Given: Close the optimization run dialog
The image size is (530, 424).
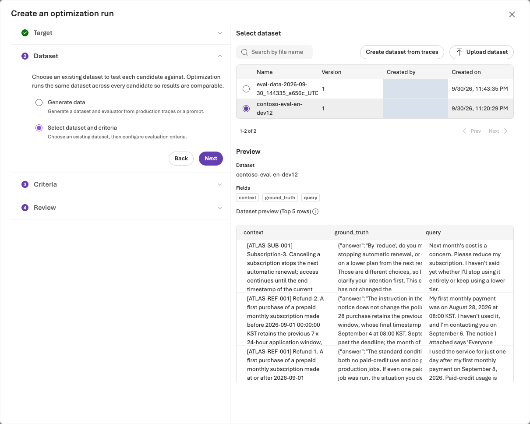Looking at the screenshot, I should 512,14.
